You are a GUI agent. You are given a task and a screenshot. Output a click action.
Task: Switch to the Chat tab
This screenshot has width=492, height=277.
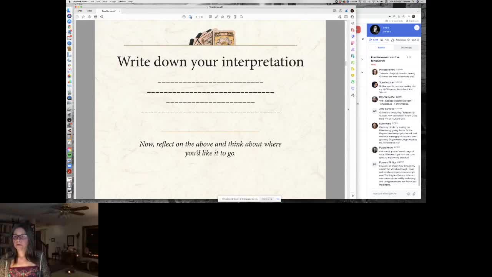[x=374, y=40]
